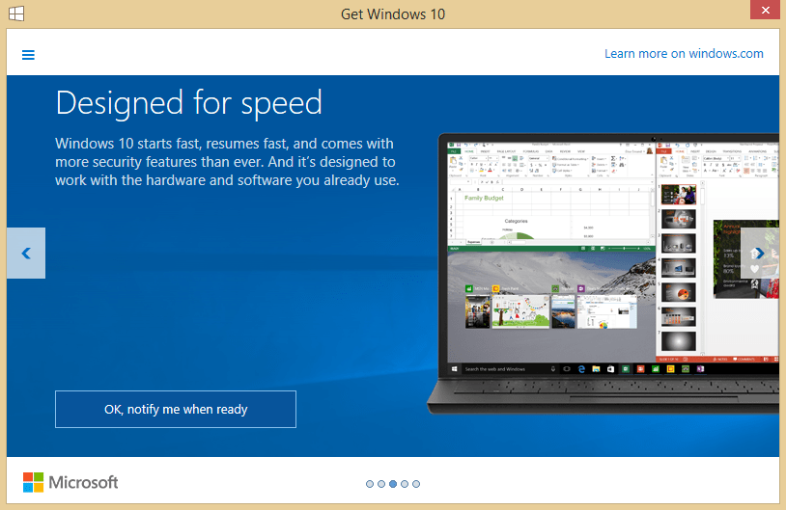Open the hamburger menu
The width and height of the screenshot is (786, 510).
[28, 55]
